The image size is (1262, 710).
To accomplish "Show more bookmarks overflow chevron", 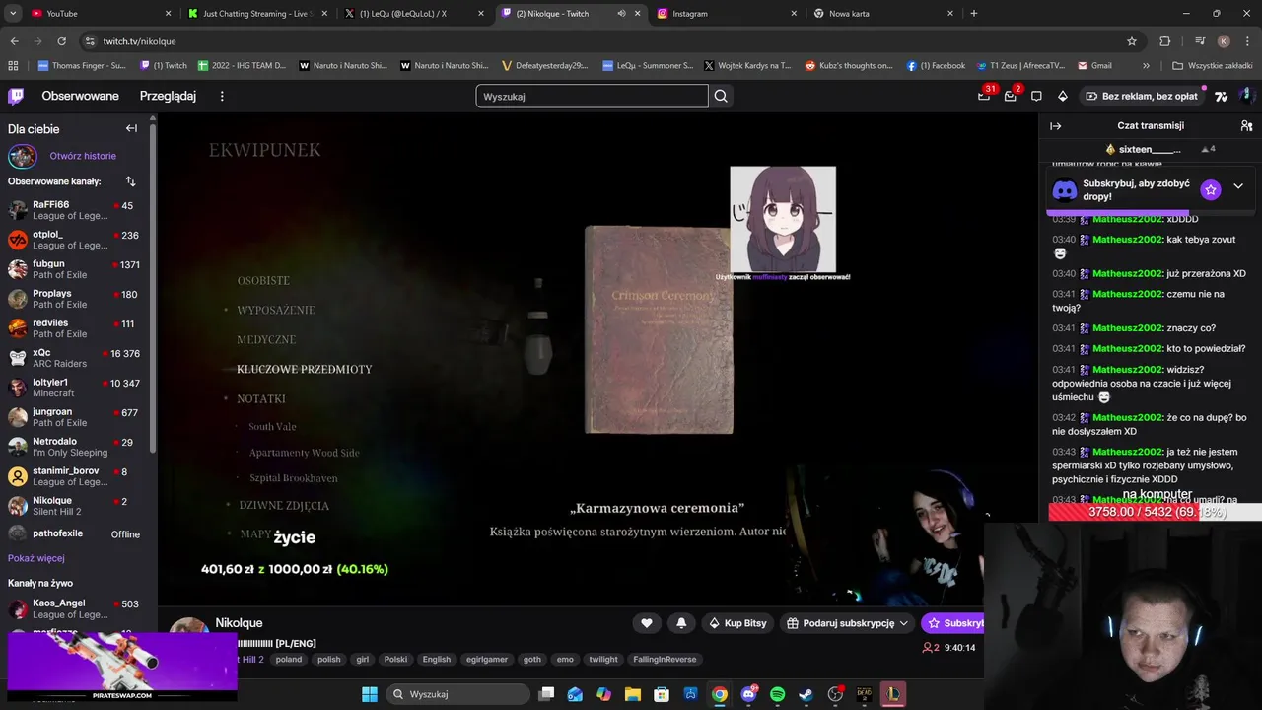I will (1146, 66).
